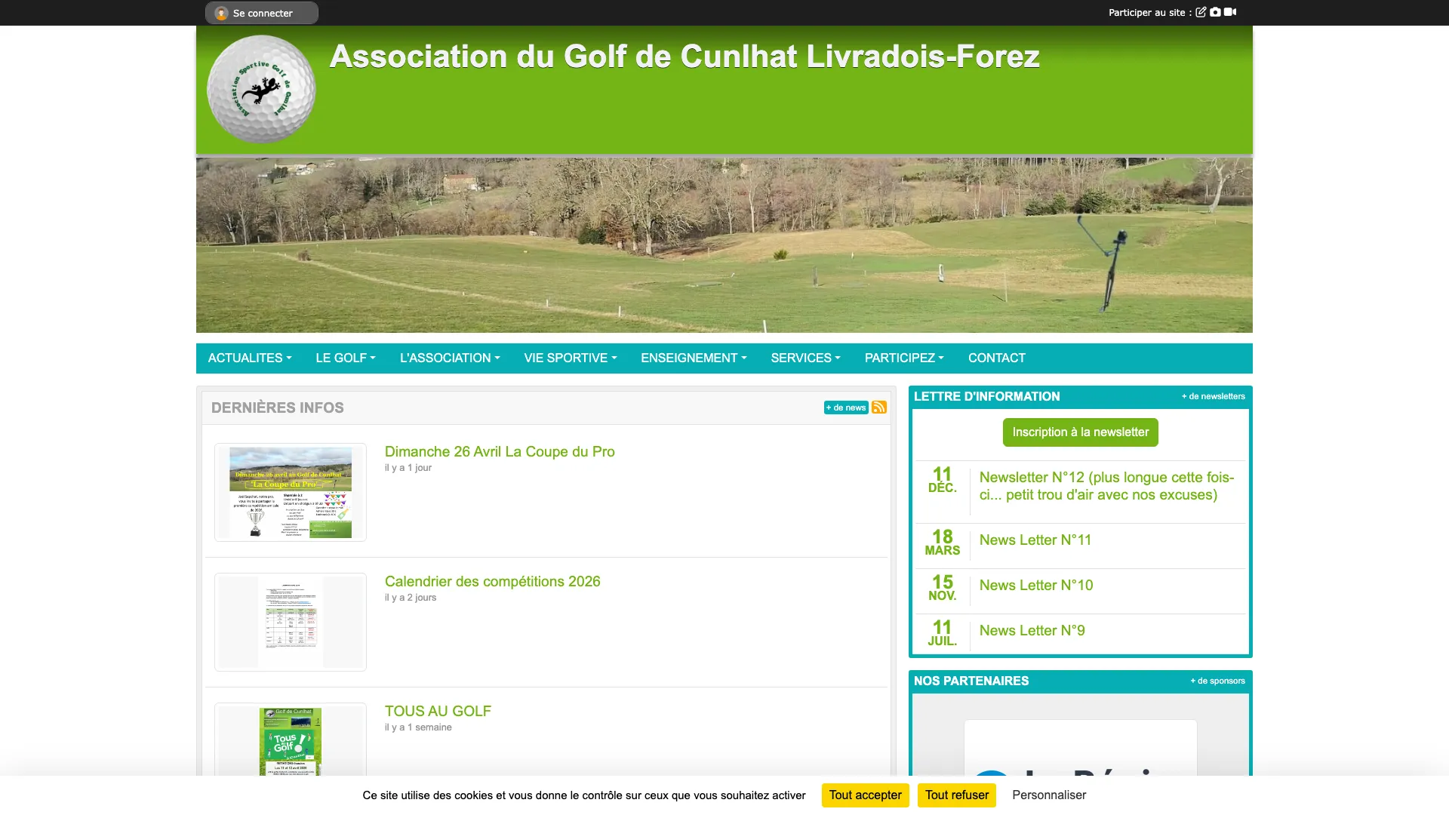Image resolution: width=1449 pixels, height=815 pixels.
Task: Open 'News Letter N°11' from the newsletter list
Action: pyautogui.click(x=1035, y=540)
